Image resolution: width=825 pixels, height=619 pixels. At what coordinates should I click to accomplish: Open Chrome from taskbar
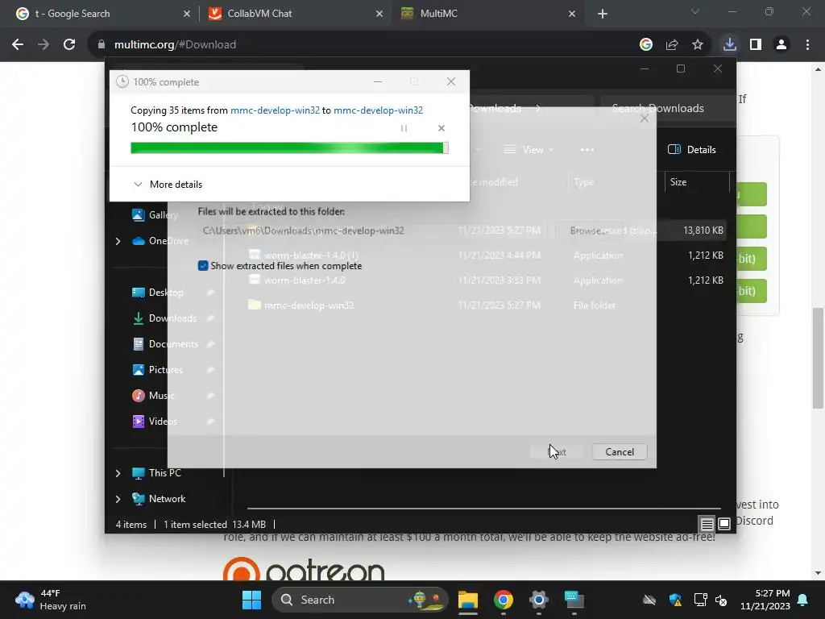pyautogui.click(x=504, y=600)
